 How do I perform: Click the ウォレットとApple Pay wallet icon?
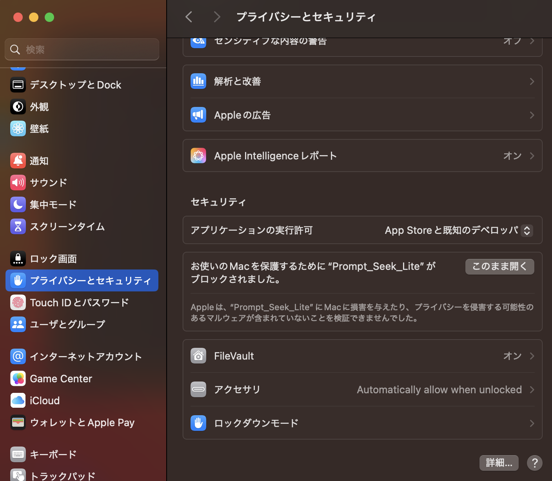pos(18,422)
